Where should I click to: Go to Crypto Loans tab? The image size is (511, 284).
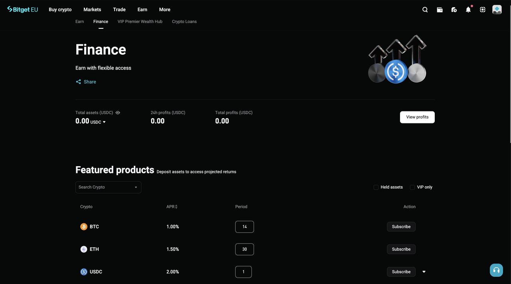coord(184,22)
